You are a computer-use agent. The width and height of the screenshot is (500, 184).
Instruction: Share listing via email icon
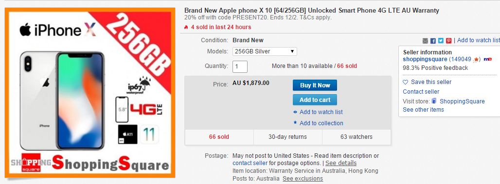pos(425,41)
